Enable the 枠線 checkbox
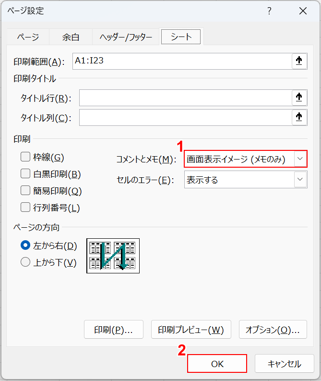This screenshot has height=381, width=321. pos(25,157)
